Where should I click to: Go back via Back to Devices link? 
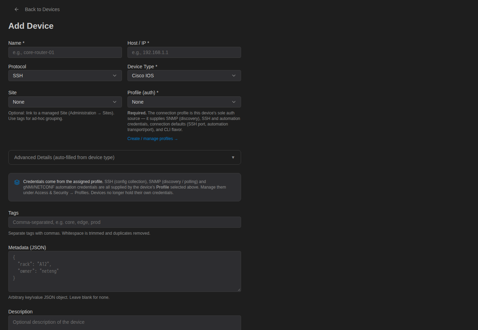[x=42, y=9]
